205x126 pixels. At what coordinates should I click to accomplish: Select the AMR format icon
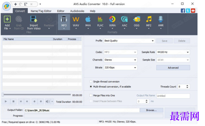point(161,19)
